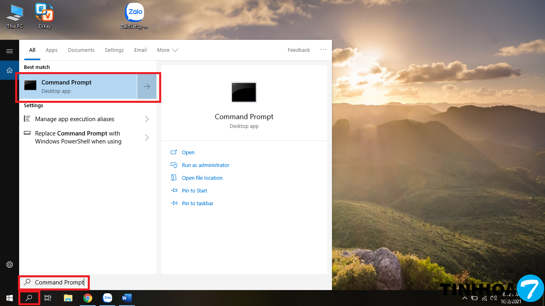
Task: Click Open file location
Action: 202,178
